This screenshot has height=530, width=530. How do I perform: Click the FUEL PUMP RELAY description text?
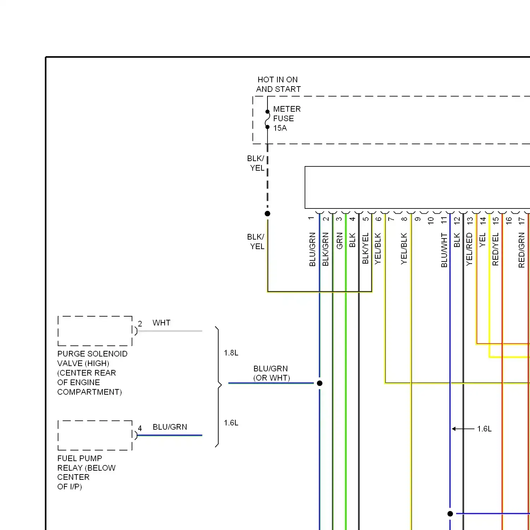(86, 472)
